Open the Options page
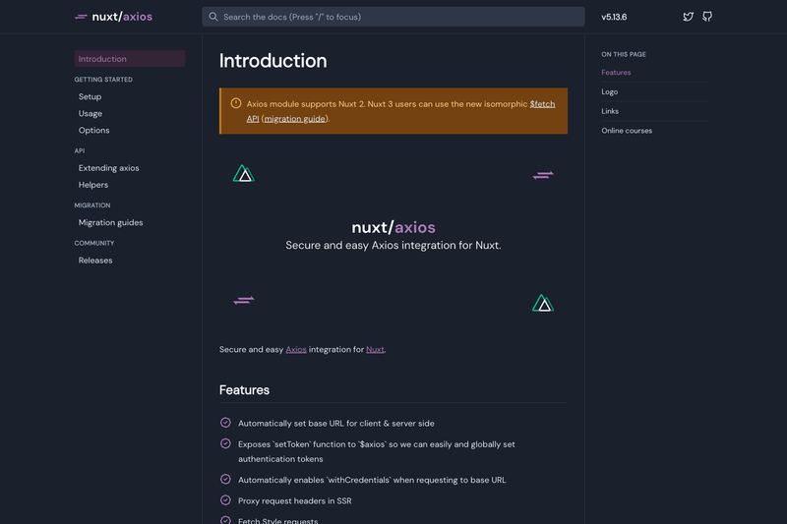 [93, 131]
